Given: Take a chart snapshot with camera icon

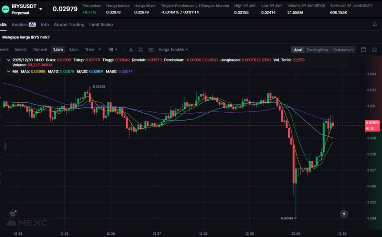Looking at the screenshot, I should [151, 49].
